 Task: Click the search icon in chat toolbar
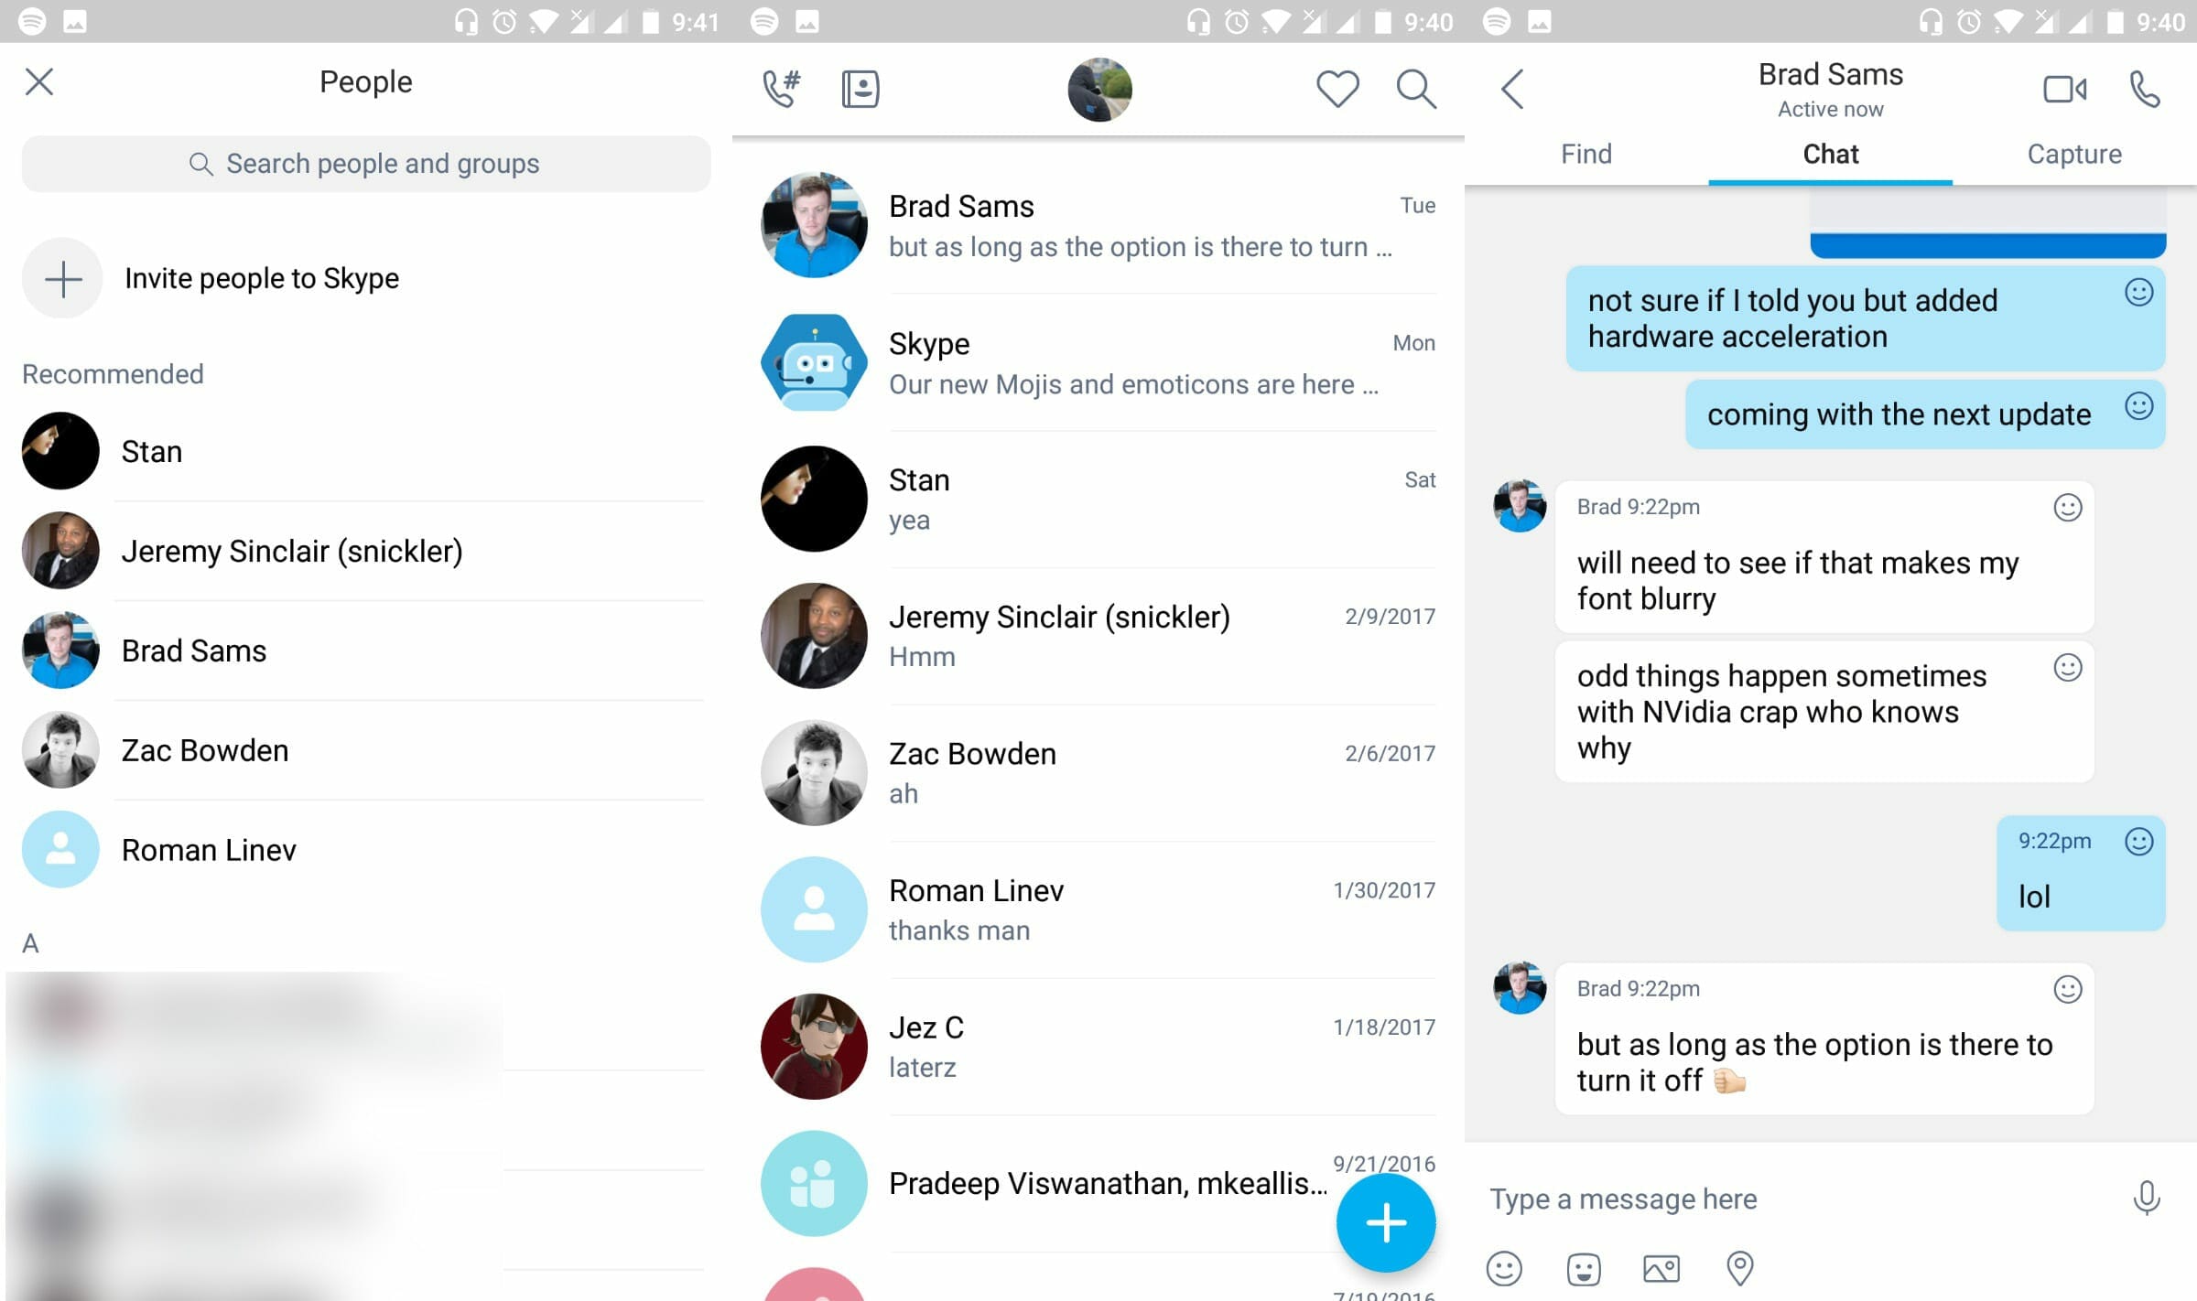click(x=1414, y=88)
